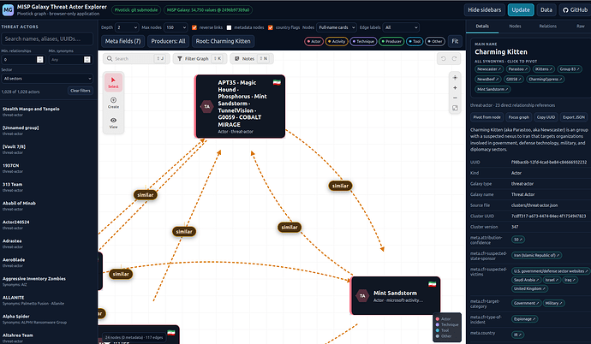Enable the metadata nodes checkbox

(229, 27)
